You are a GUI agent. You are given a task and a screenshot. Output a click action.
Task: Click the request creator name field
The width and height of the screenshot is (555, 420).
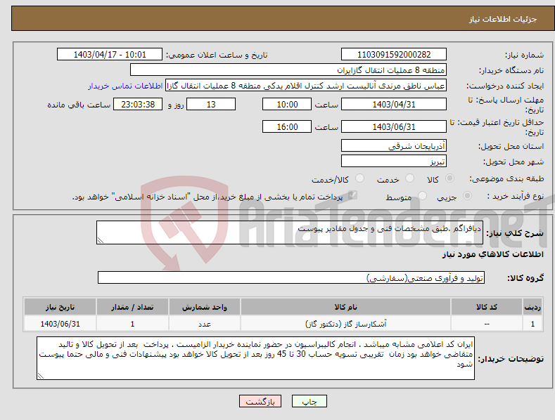[306, 86]
